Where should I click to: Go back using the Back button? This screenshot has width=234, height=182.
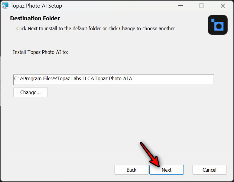(x=131, y=170)
